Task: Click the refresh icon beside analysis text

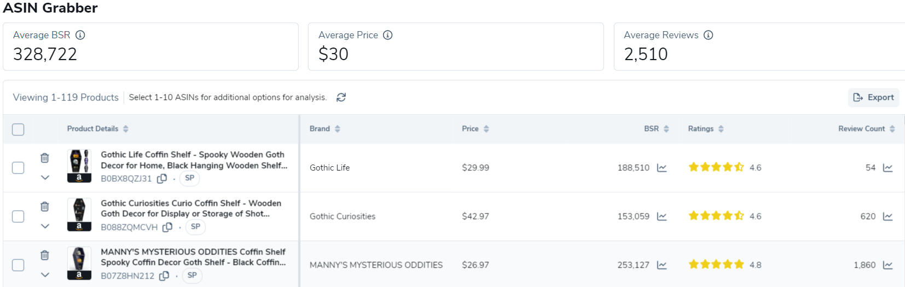Action: pos(341,97)
